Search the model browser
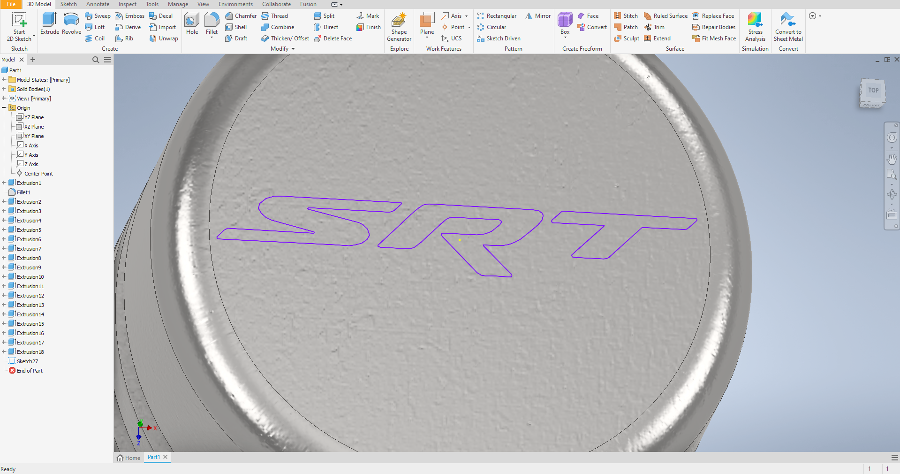 [x=96, y=60]
